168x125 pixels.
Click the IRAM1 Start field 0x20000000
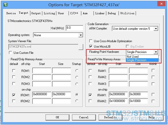[118, 94]
